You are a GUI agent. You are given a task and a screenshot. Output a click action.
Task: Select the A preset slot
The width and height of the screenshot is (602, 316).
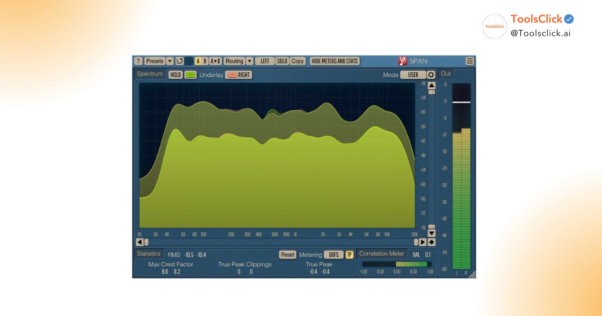pos(197,61)
